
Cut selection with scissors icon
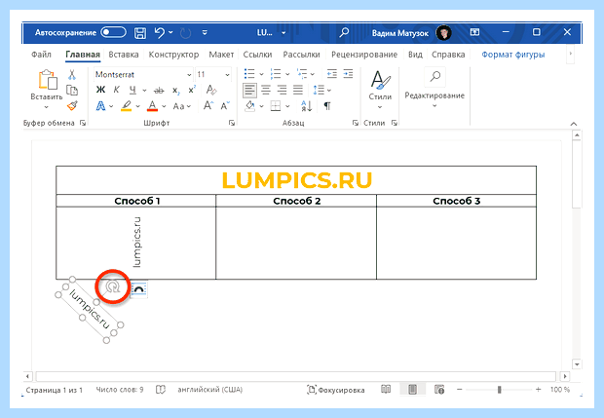[72, 74]
